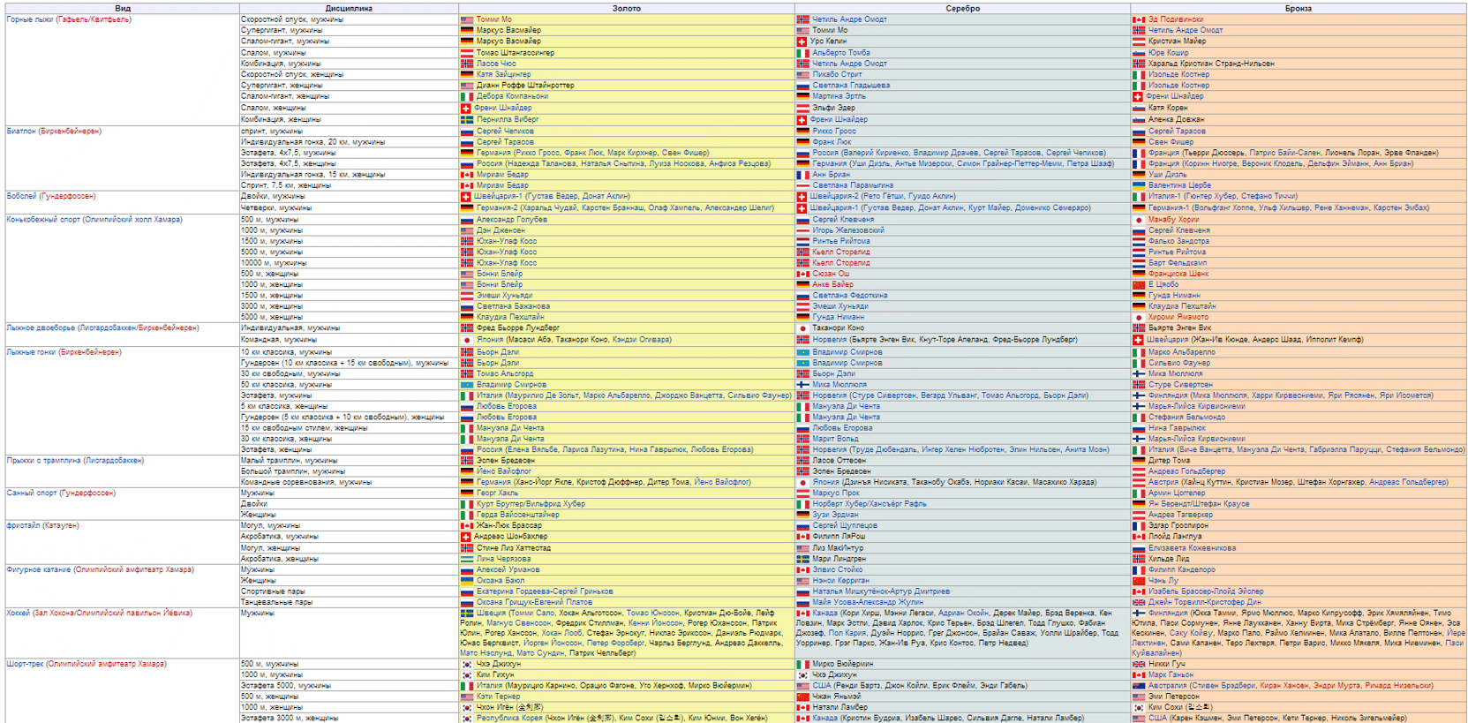The height and width of the screenshot is (723, 1468).
Task: Follow the Александр Голубев link
Action: (511, 220)
